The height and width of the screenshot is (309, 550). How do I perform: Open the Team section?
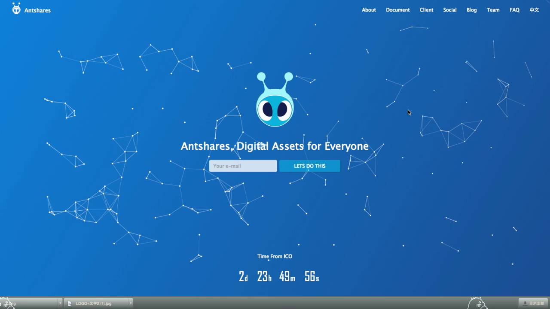click(x=493, y=10)
